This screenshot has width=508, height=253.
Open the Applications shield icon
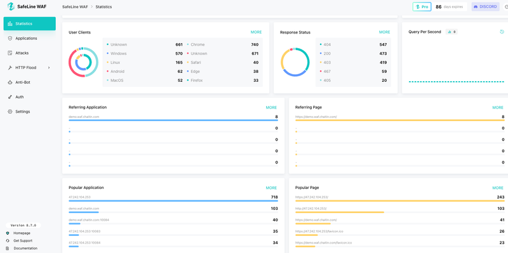coord(10,38)
